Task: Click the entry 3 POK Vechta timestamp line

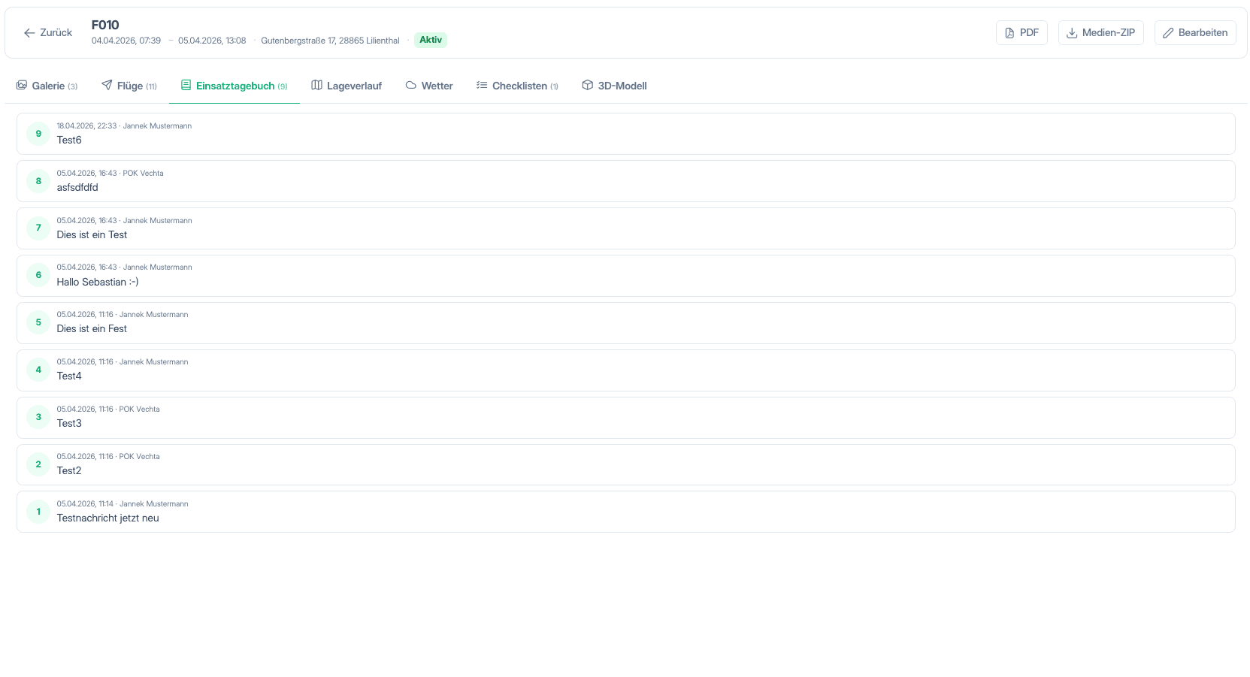Action: click(108, 410)
